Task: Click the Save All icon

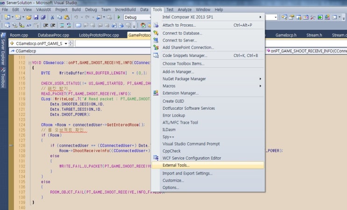Action: 43,17
